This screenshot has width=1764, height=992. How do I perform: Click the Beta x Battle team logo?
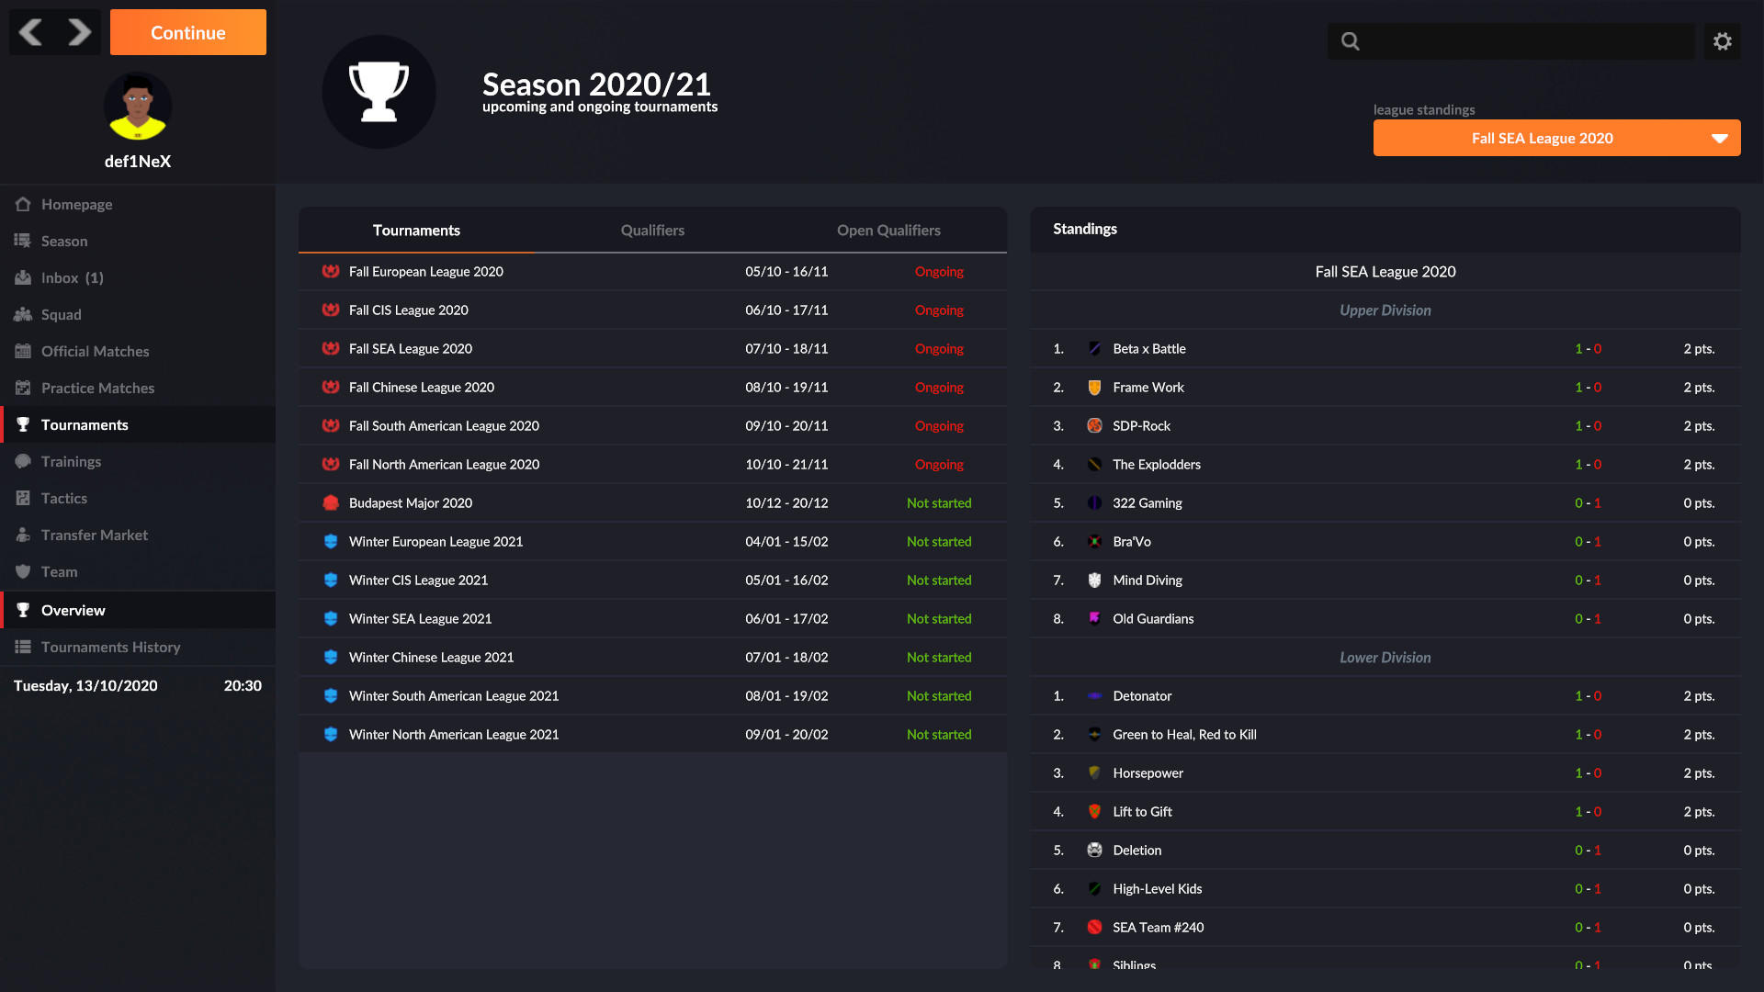(1094, 349)
